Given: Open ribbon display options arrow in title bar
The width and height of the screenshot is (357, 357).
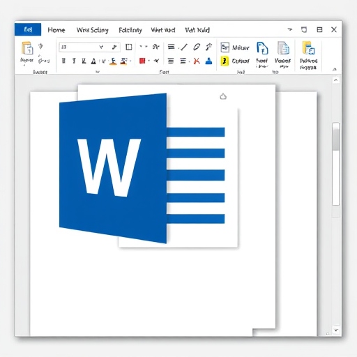Looking at the screenshot, I should point(289,29).
